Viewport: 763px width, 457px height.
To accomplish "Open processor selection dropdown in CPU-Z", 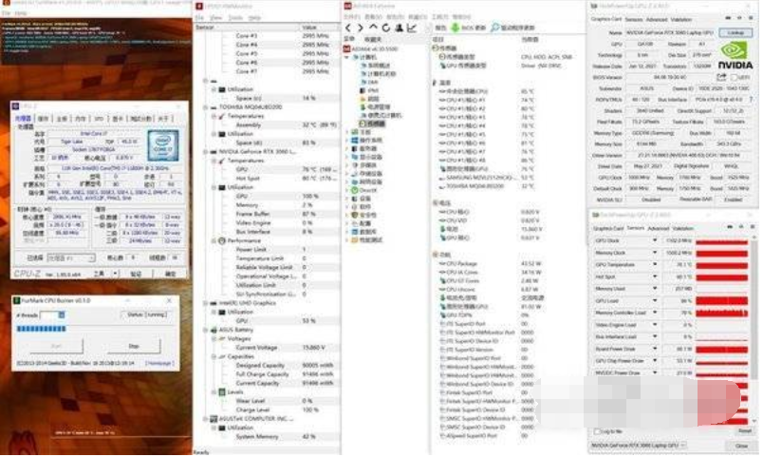I will pos(70,257).
